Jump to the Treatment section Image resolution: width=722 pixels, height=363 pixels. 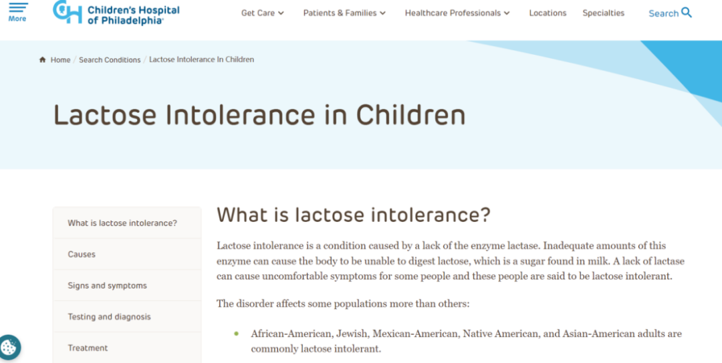pos(88,348)
